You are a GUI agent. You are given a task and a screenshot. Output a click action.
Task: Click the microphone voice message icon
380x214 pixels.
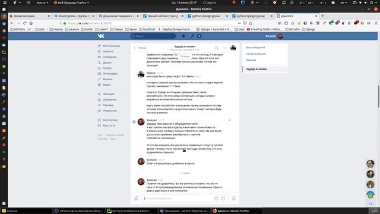[x=233, y=199]
